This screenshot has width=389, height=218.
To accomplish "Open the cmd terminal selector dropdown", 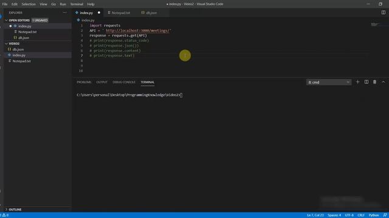I will 329,82.
